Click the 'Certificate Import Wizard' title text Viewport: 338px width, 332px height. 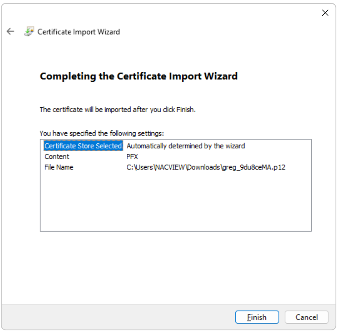pos(78,32)
